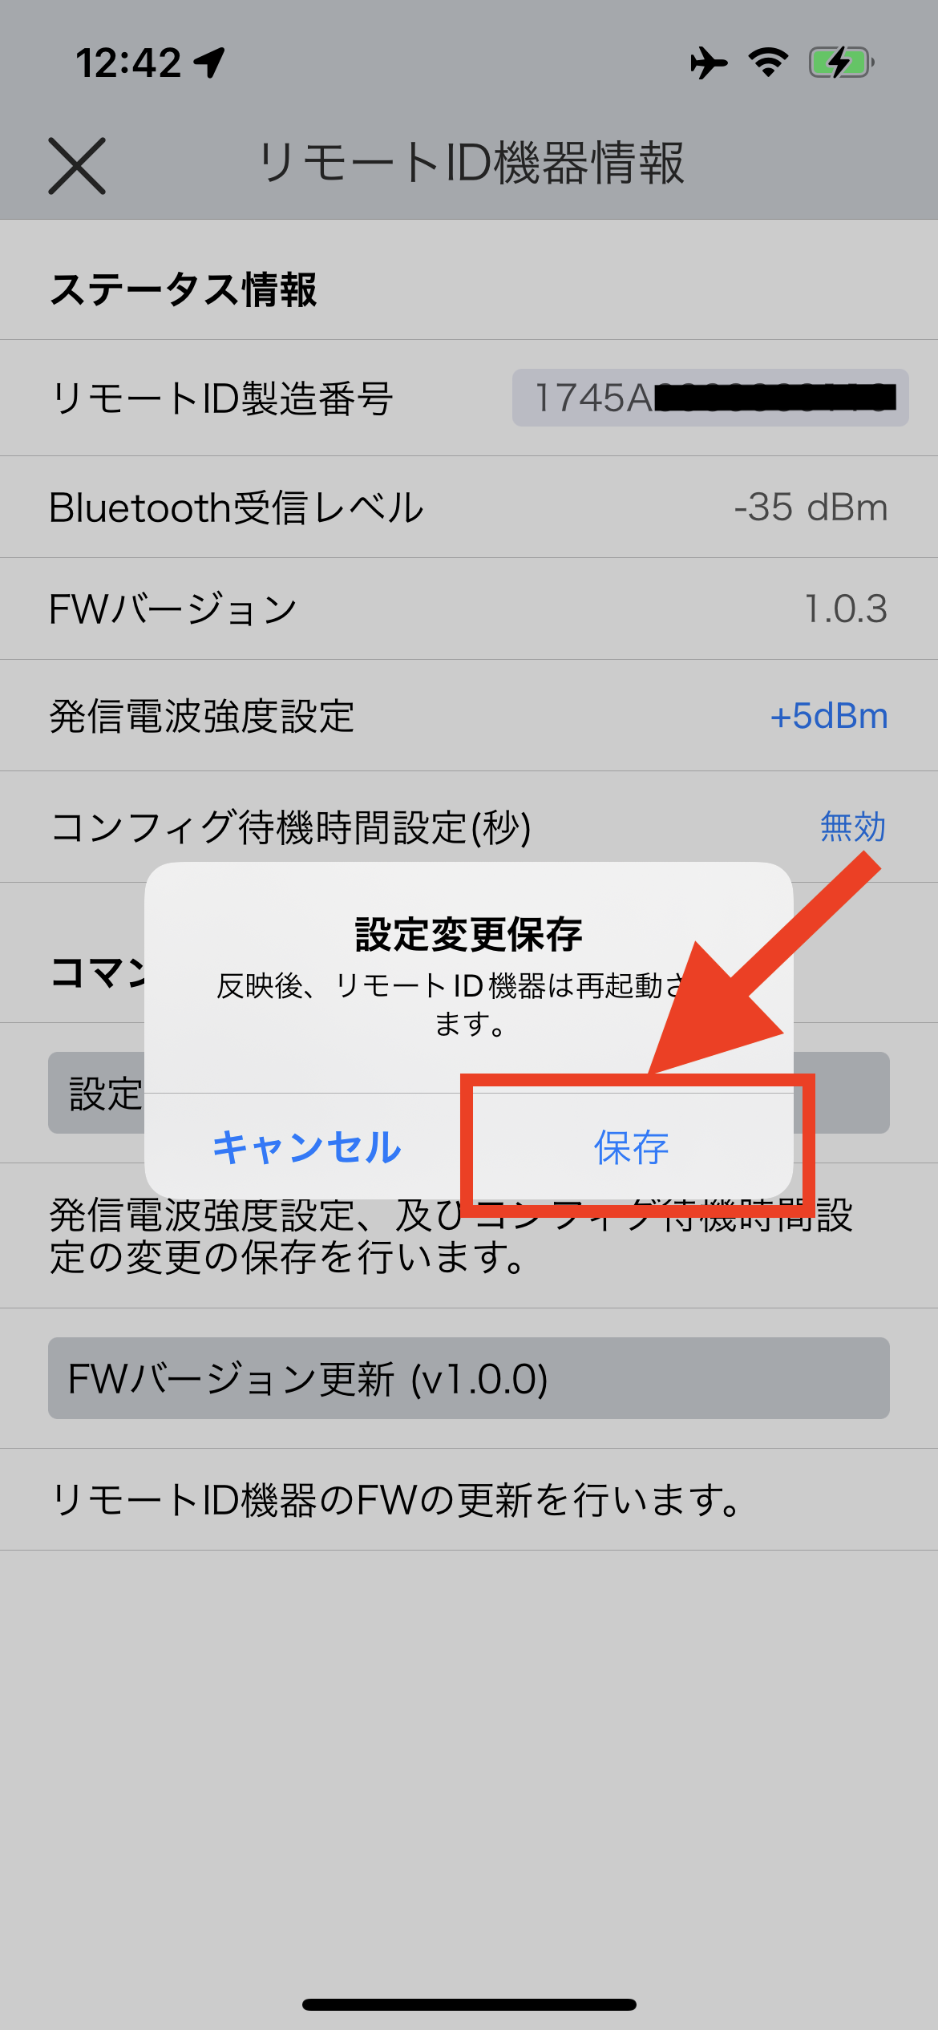
Task: Tap the location arrow next to time
Action: tap(210, 63)
